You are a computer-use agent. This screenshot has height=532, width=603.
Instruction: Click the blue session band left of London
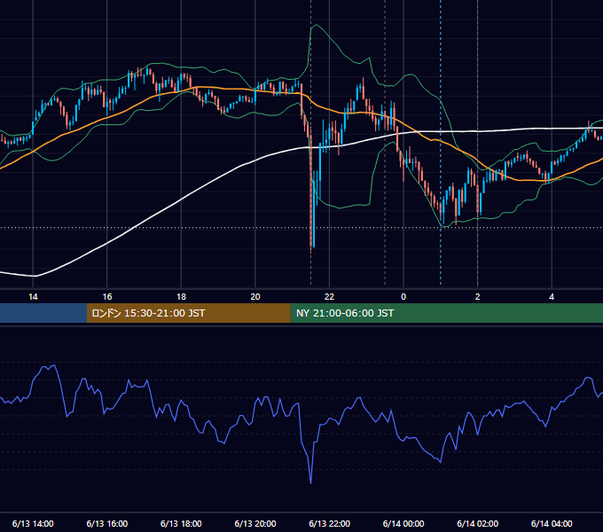click(x=43, y=313)
